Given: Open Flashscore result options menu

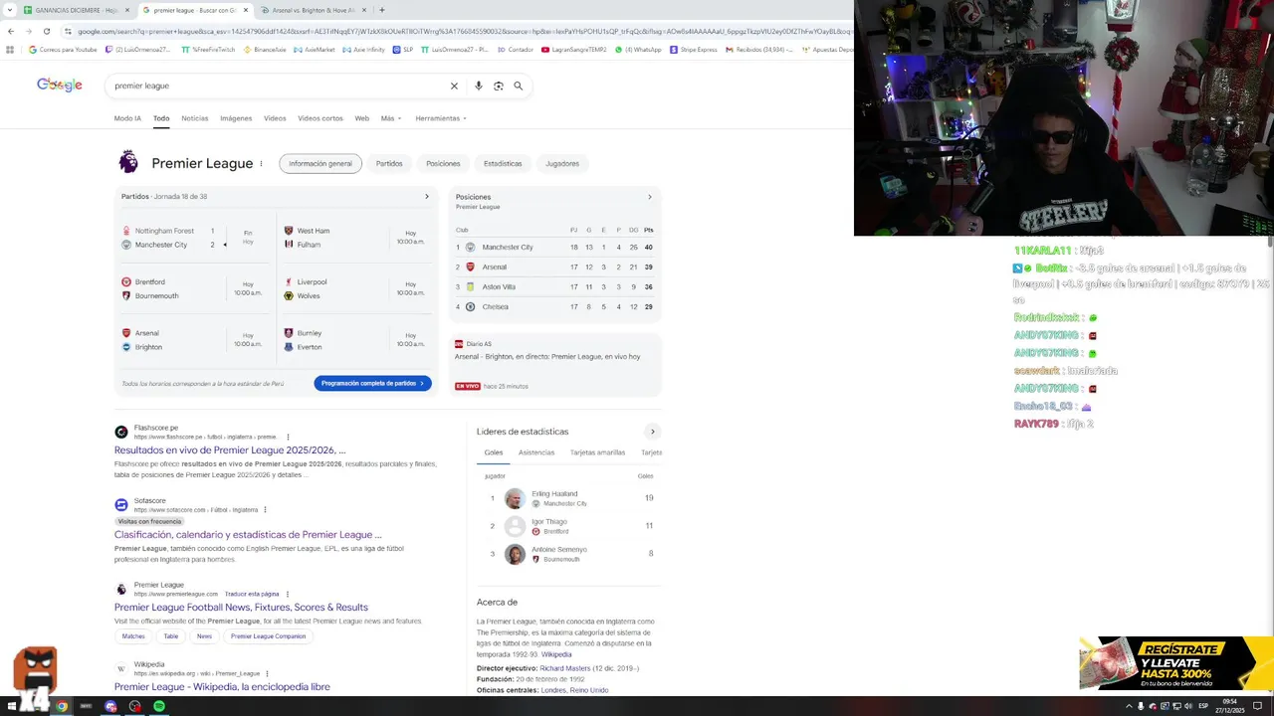Looking at the screenshot, I should tap(288, 437).
